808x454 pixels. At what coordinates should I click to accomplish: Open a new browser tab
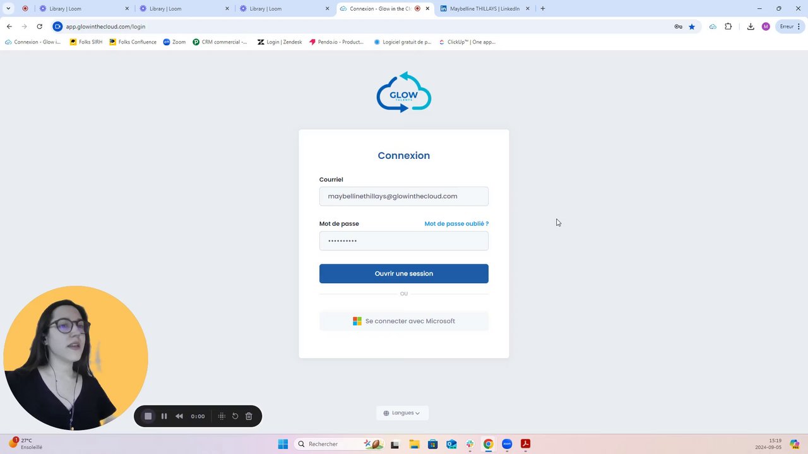pyautogui.click(x=543, y=9)
